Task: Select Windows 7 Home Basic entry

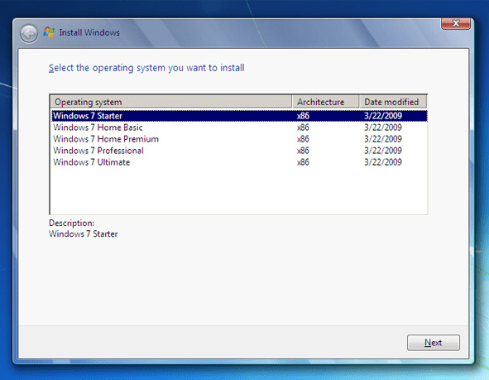Action: pos(239,127)
